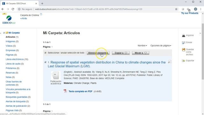This screenshot has height=115, width=204.
Task: Open Préstamos (0) folder
Action: point(12,68)
